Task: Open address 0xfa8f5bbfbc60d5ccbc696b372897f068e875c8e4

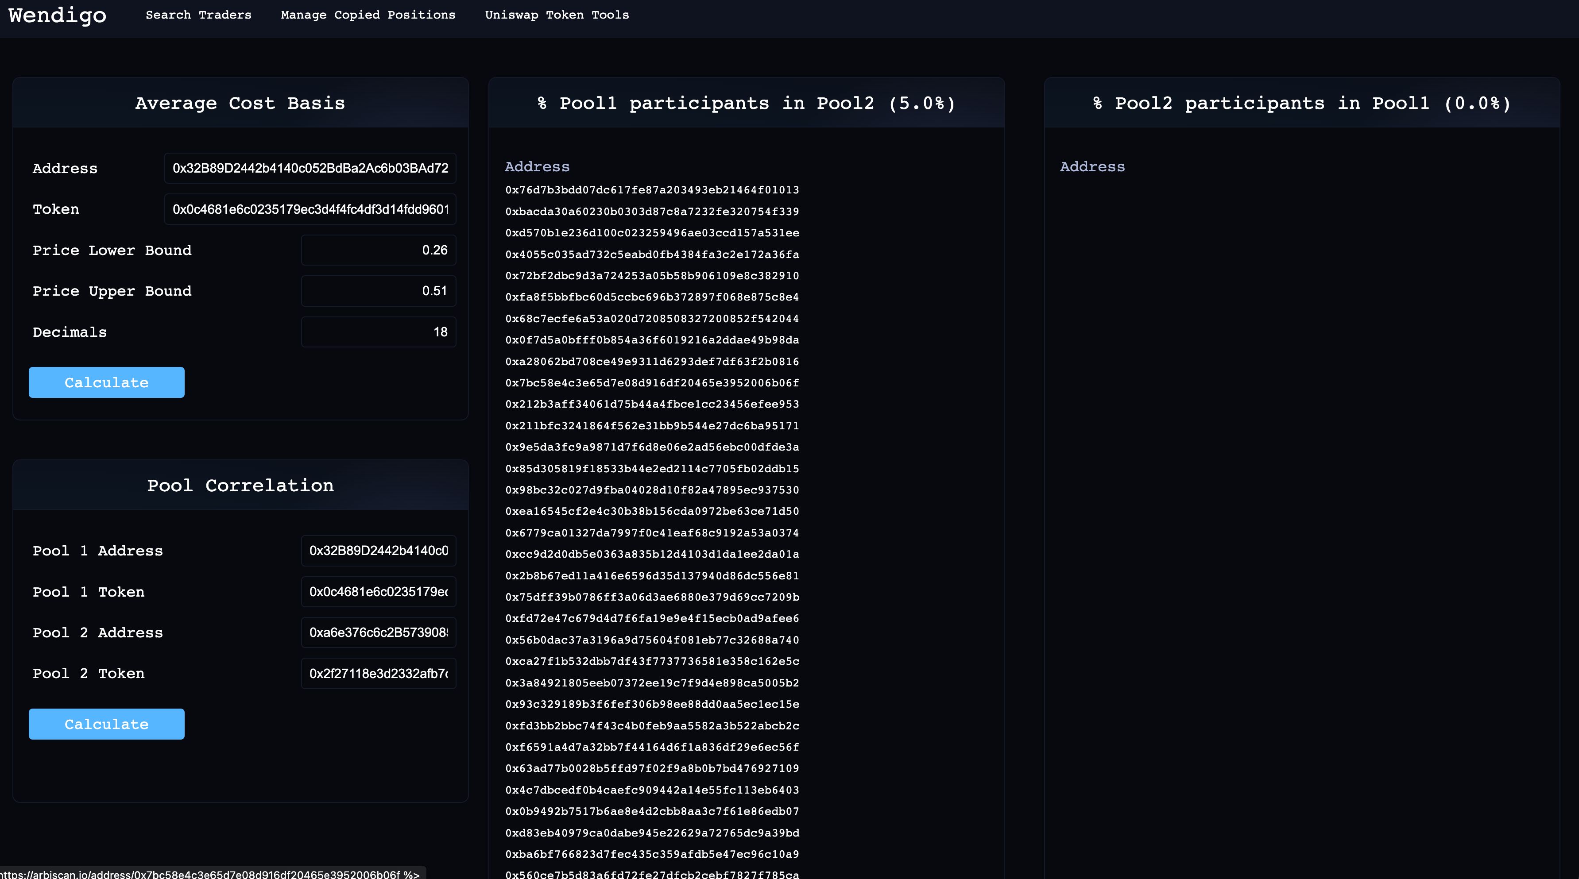Action: (652, 297)
